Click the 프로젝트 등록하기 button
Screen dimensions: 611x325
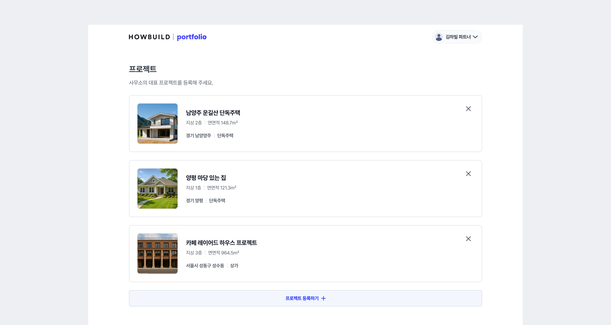coord(305,298)
